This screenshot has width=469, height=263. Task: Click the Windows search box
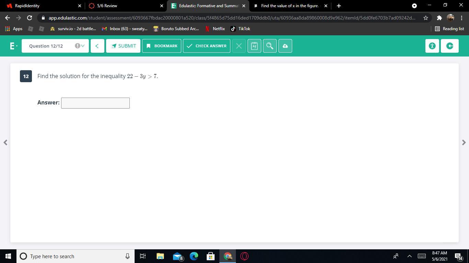(75, 256)
